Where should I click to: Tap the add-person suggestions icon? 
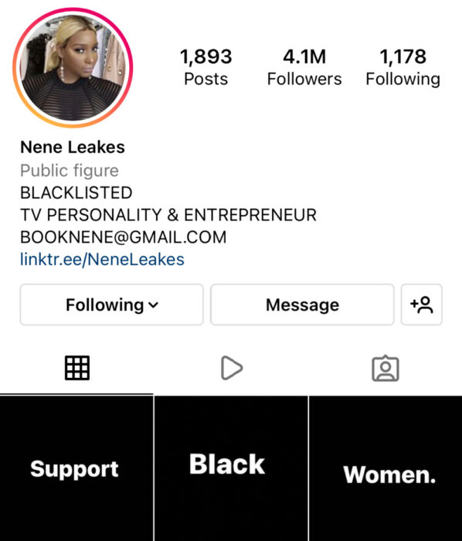click(x=421, y=305)
